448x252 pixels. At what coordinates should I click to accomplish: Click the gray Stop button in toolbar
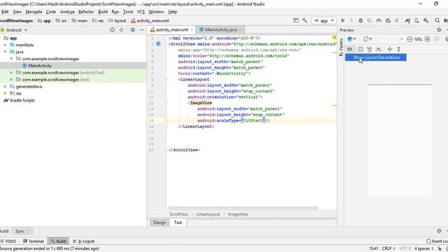click(x=397, y=20)
